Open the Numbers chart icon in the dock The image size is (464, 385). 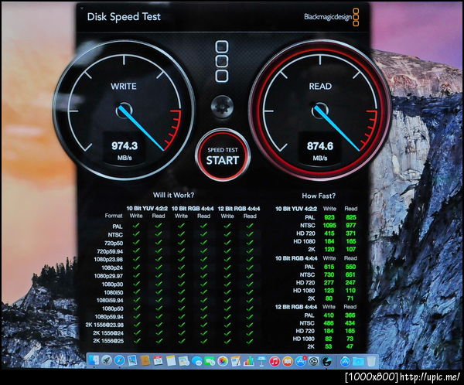coord(248,361)
